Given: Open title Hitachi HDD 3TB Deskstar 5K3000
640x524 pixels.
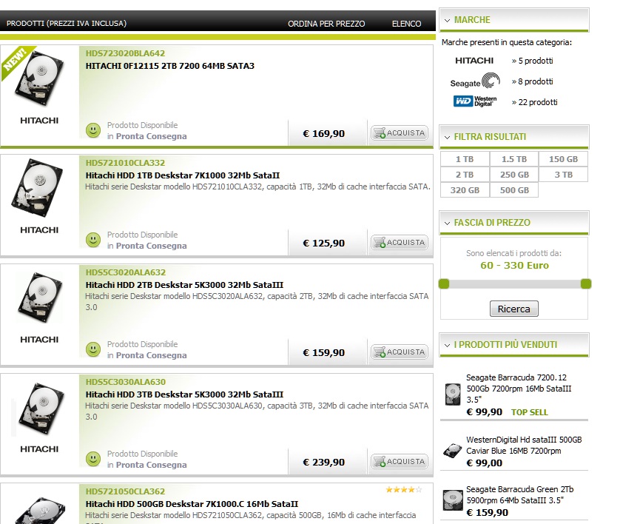Looking at the screenshot, I should tap(184, 394).
